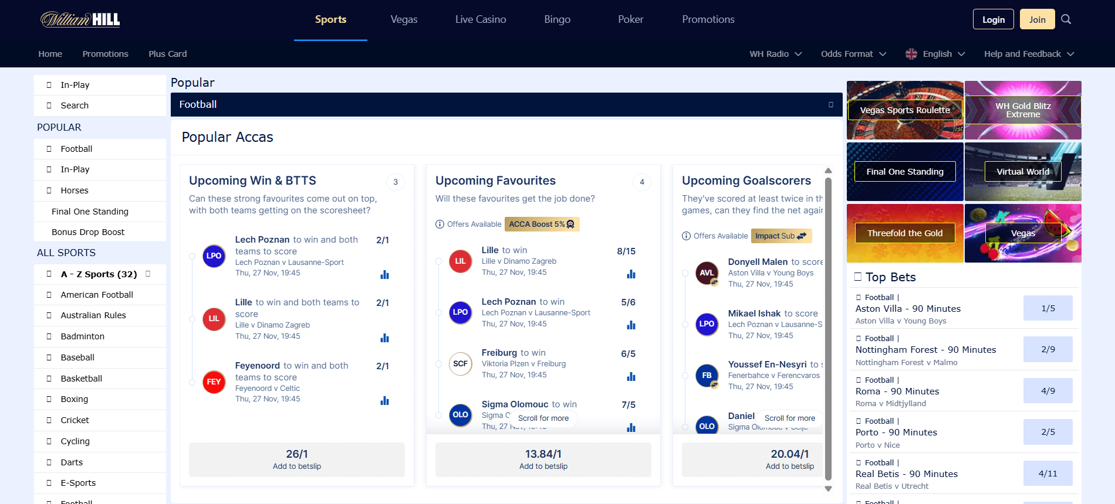The height and width of the screenshot is (504, 1115).
Task: Switch to the Poker tab
Action: click(631, 19)
